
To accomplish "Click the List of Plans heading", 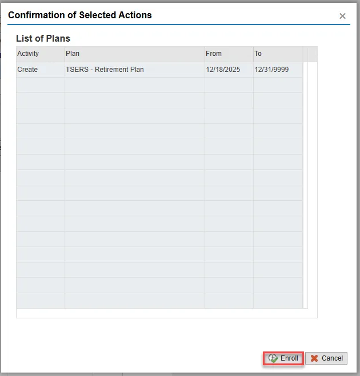I will [x=43, y=39].
